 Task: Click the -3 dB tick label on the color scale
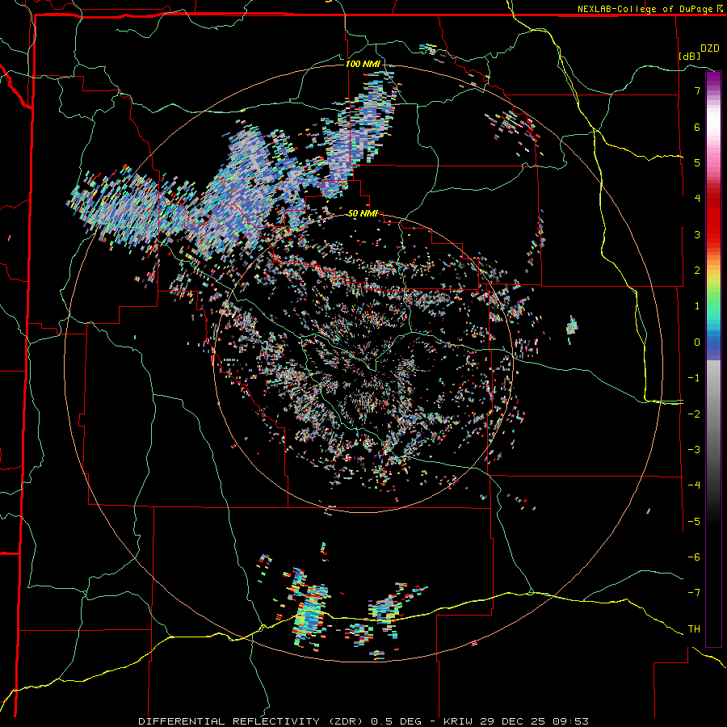point(694,450)
